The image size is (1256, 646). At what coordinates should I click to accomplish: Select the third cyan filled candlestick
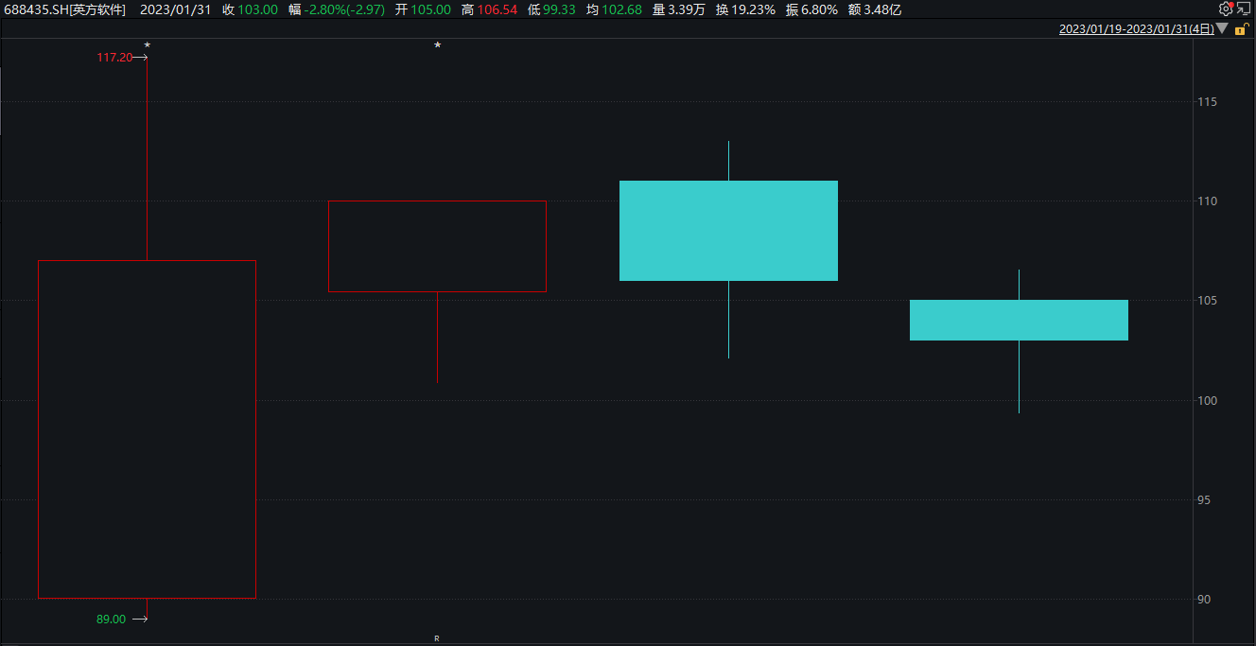[728, 231]
